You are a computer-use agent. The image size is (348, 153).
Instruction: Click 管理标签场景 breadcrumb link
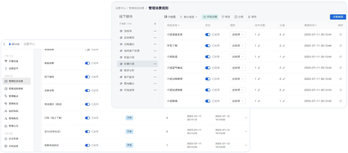coord(137,8)
